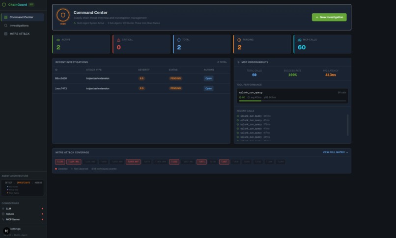Click the attack type of row 88cc5d36
This screenshot has height=238, width=396.
coord(98,79)
